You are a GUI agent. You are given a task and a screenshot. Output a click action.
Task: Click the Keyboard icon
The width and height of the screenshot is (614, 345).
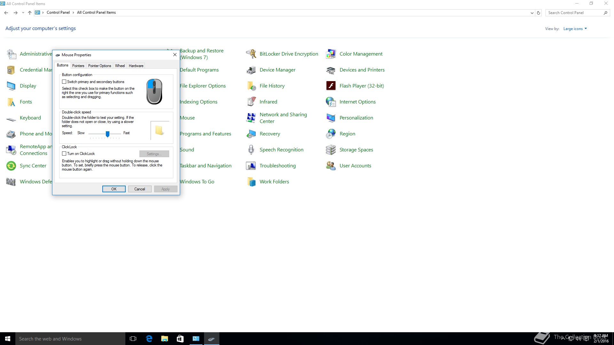click(x=11, y=119)
